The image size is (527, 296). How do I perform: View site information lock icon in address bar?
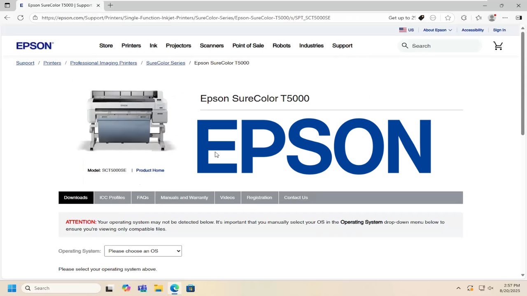click(x=35, y=18)
